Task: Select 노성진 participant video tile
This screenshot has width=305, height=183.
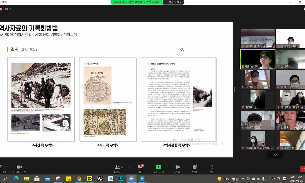Action: click(290, 79)
